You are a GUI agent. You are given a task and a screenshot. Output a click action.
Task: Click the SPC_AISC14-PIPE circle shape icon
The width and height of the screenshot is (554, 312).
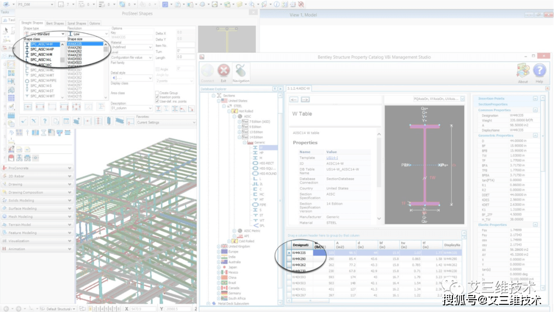(x=27, y=81)
